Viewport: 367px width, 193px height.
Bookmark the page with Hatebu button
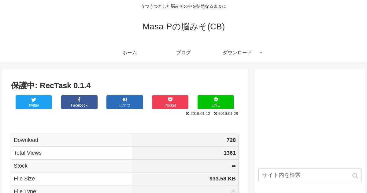pos(125,102)
